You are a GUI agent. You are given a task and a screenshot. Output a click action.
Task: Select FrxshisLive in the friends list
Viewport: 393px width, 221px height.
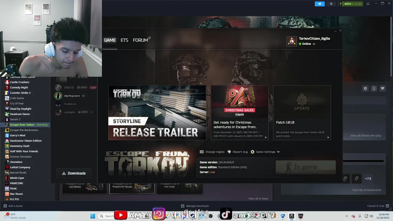pos(70,104)
